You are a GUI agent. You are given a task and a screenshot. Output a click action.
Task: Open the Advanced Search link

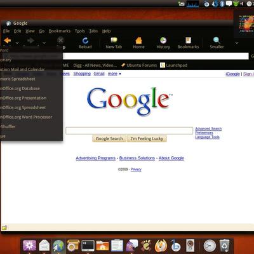pos(208,129)
